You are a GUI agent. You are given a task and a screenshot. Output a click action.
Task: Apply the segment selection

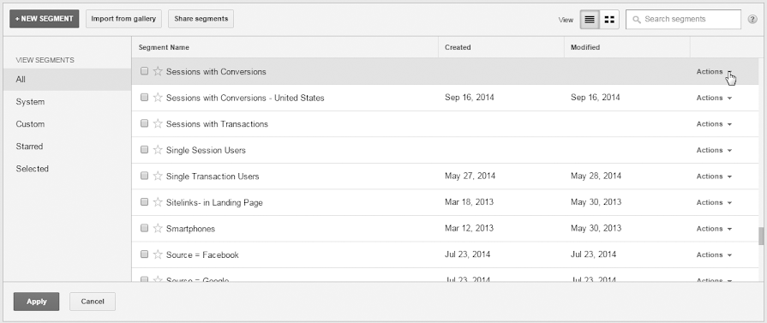(37, 302)
